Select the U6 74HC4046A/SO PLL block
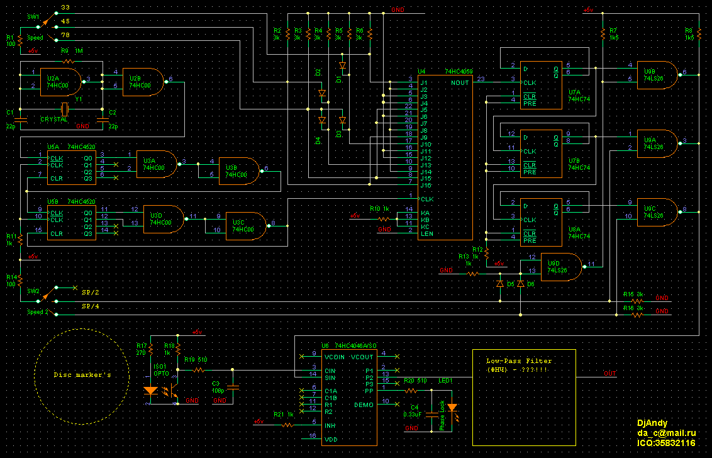This screenshot has width=712, height=458. 349,398
